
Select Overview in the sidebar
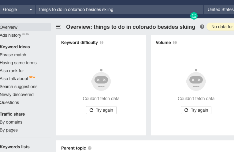[x=9, y=27]
